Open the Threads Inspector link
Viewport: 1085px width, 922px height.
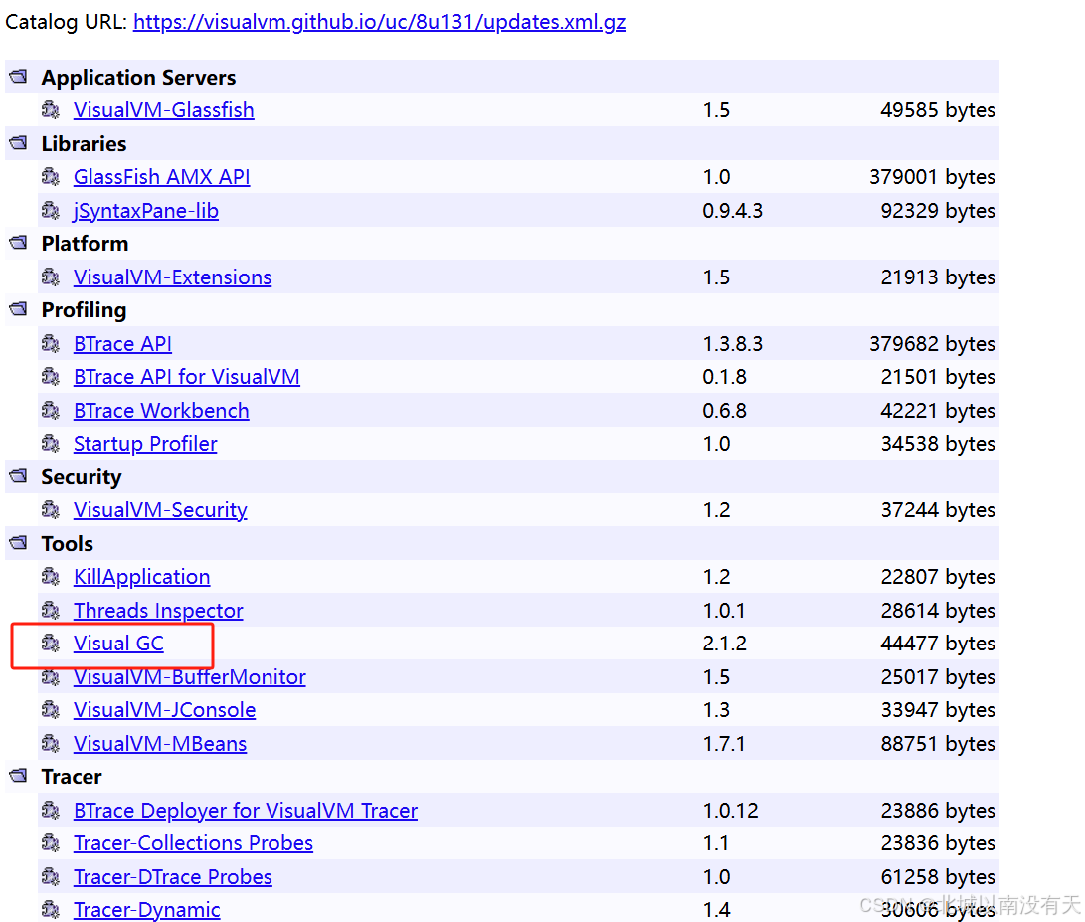tap(158, 611)
